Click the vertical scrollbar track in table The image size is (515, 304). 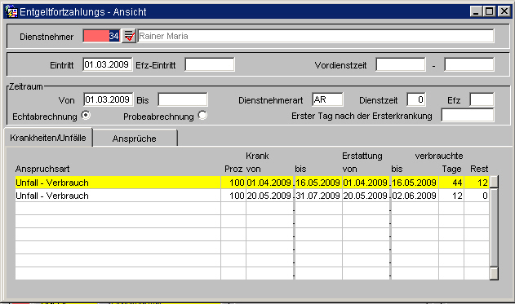point(494,228)
